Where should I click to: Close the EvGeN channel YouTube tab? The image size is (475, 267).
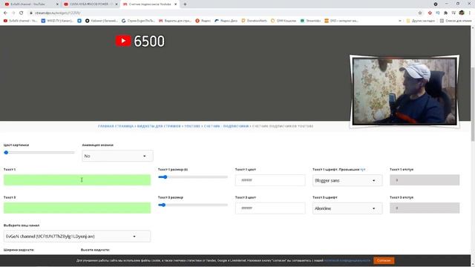57,4
